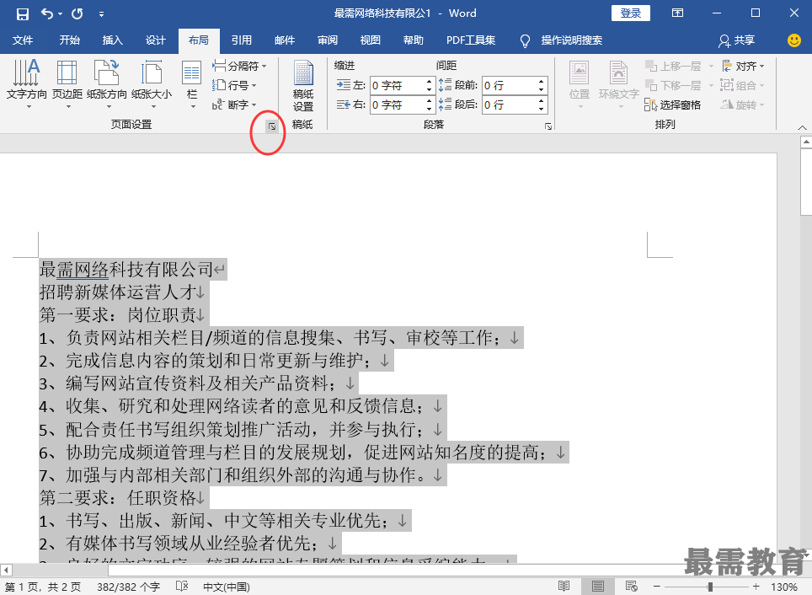Click the right indent 右 value field
Viewport: 812px width, 595px height.
pos(398,105)
